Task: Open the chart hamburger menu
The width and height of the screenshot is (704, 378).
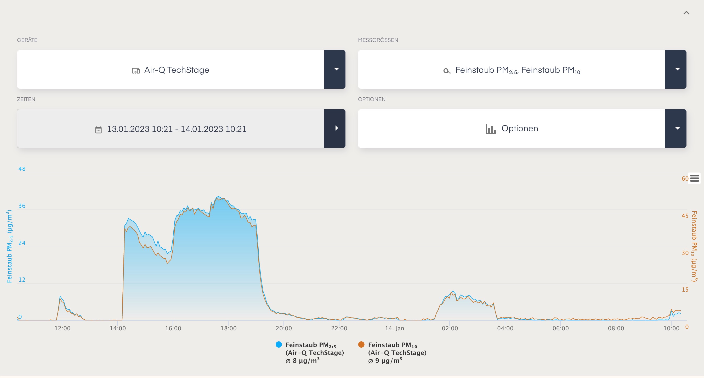Action: 694,179
